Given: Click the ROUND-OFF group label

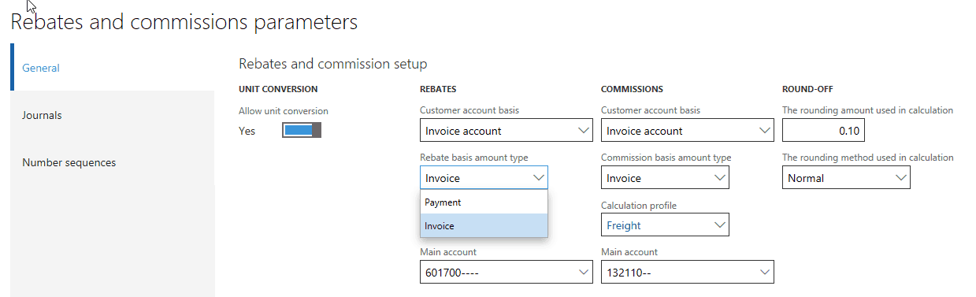Looking at the screenshot, I should coord(807,89).
